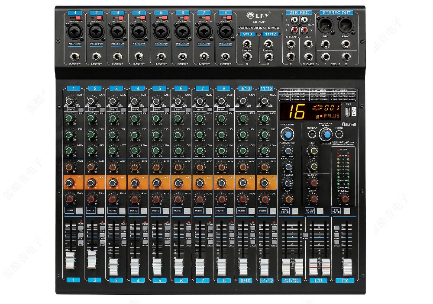Toggle the channel 6 G1/G2 routing button
This screenshot has height=304, width=433.
point(188,242)
